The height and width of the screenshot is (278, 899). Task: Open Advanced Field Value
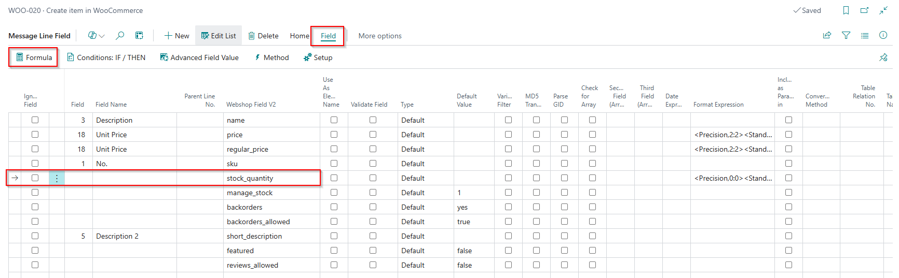coord(199,57)
